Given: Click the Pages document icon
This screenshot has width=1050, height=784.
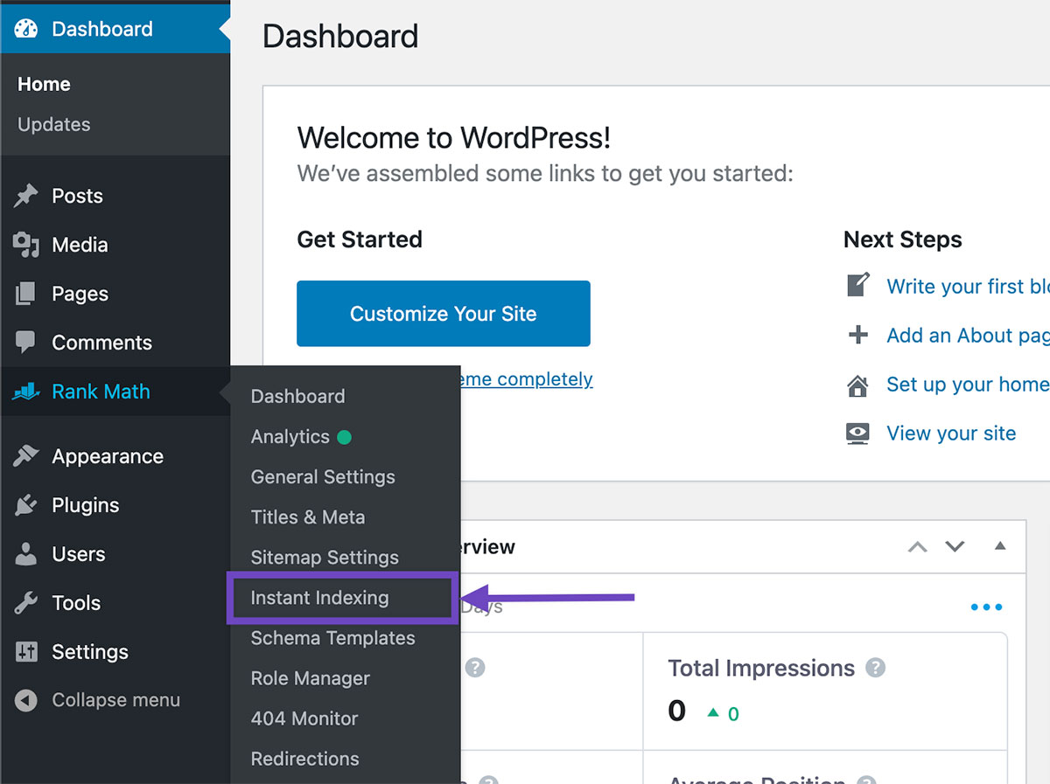Looking at the screenshot, I should [26, 294].
